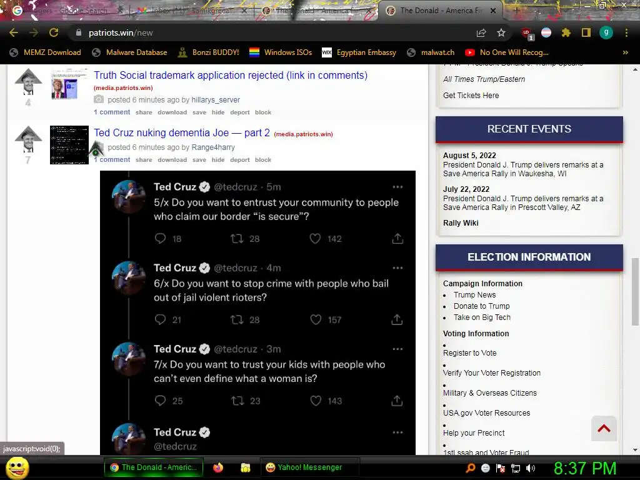Open the Register to Vote link
The height and width of the screenshot is (480, 640).
(470, 353)
